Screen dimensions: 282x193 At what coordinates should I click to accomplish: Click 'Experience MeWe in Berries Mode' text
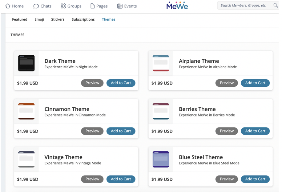coord(207,115)
